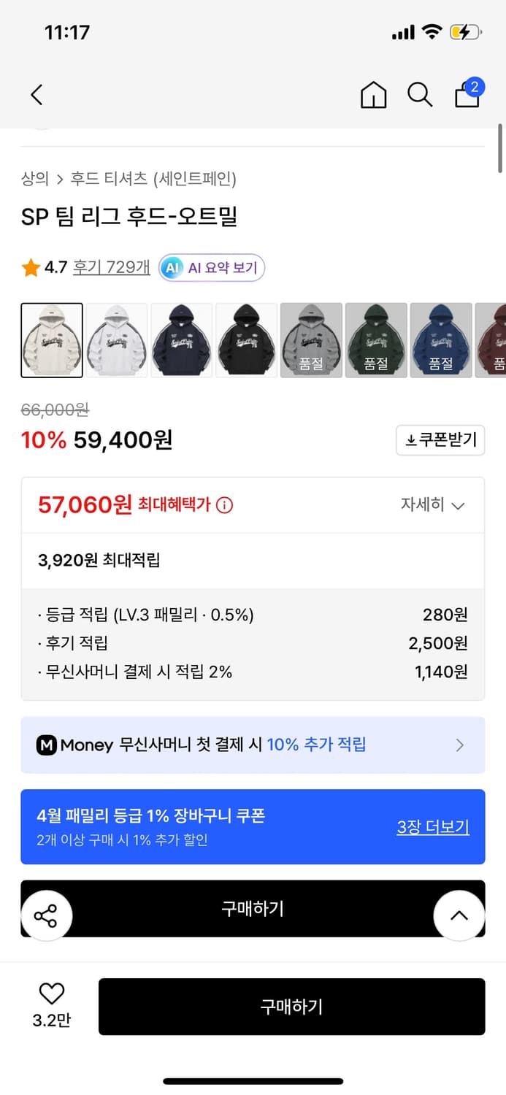Go back using the back arrow

[36, 95]
